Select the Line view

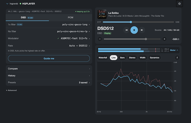[x=113, y=58]
